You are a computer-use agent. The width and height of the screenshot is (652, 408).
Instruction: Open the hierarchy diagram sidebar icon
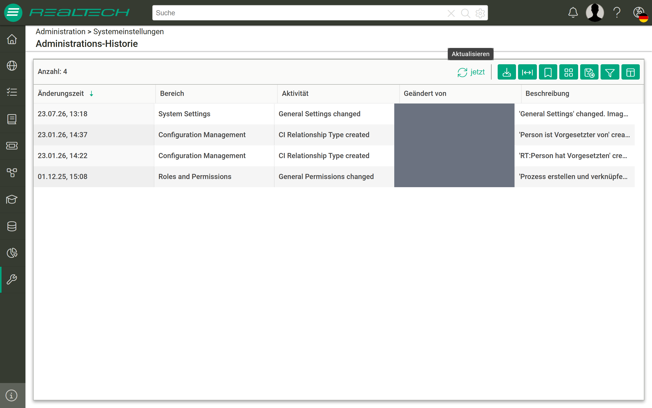pos(12,173)
